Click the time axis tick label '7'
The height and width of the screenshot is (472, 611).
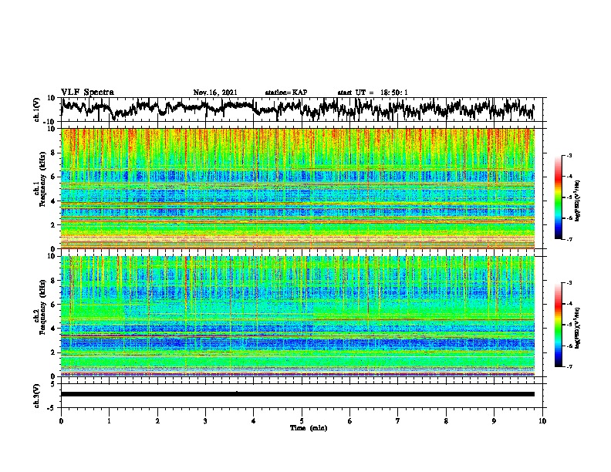[398, 421]
